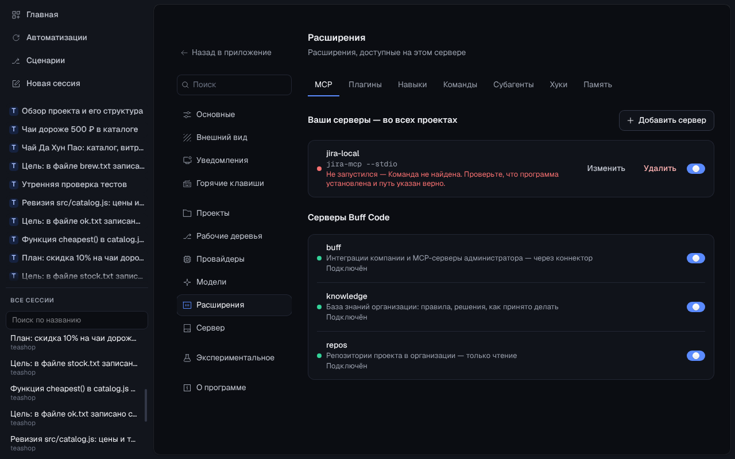Viewport: 735px width, 459px height.
Task: Open session Утренняя проверка тестов
Action: click(77, 184)
